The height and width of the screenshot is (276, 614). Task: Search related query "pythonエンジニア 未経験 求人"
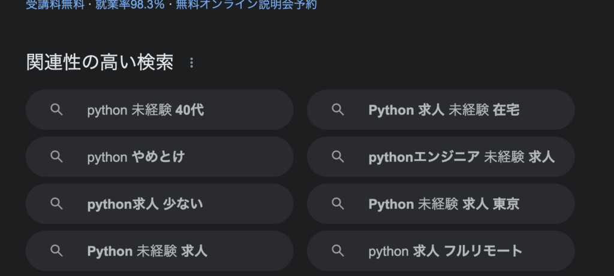[461, 157]
